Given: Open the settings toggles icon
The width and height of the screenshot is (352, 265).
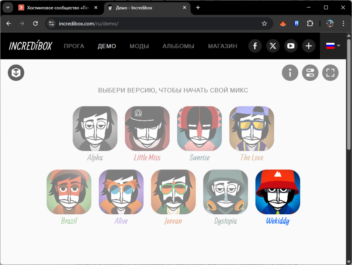Looking at the screenshot, I should [310, 73].
